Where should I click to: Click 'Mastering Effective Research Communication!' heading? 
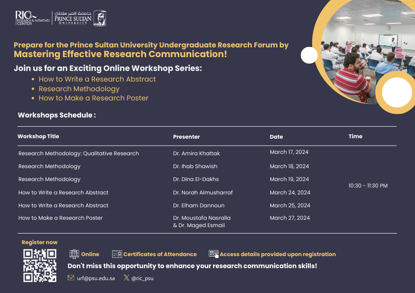[x=120, y=54]
